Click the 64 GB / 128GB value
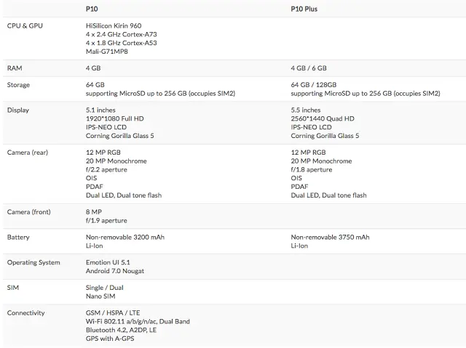 pos(314,85)
